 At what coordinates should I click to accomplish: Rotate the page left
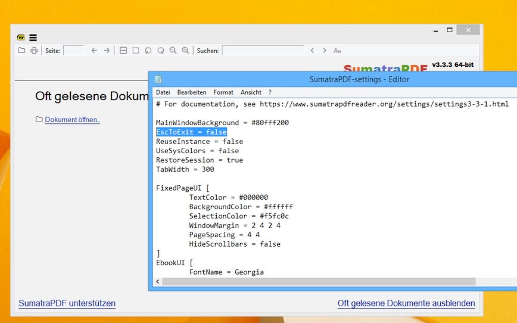coord(148,51)
